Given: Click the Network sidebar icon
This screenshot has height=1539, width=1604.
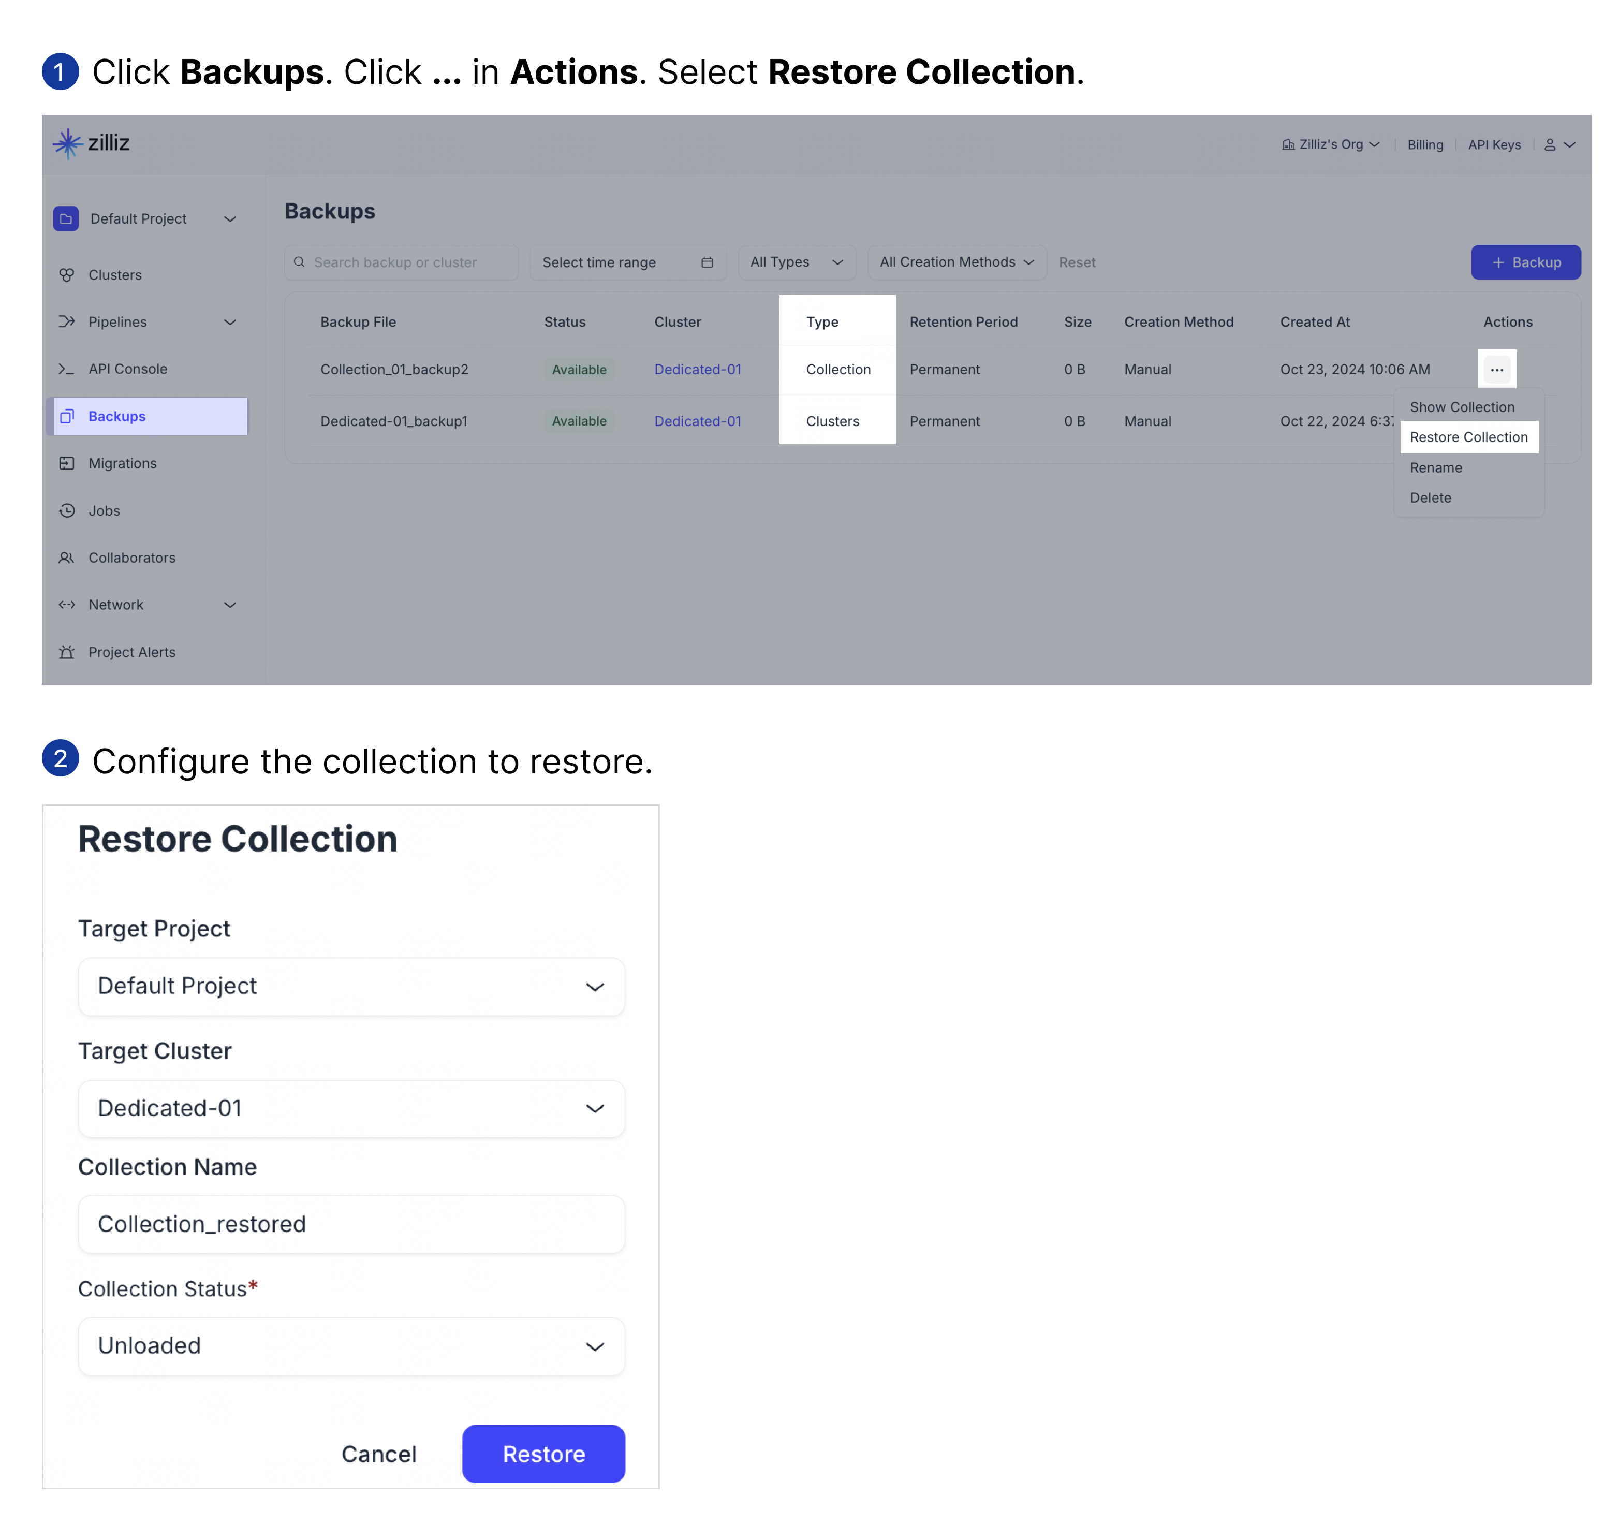Looking at the screenshot, I should 67,605.
